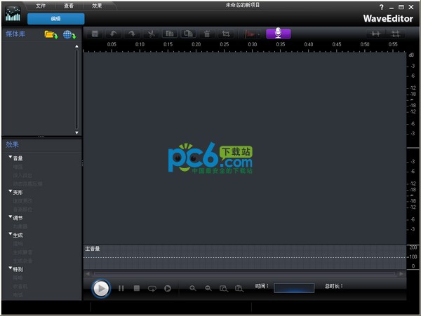The height and width of the screenshot is (316, 421).
Task: Open the 查看 menu
Action: point(69,6)
